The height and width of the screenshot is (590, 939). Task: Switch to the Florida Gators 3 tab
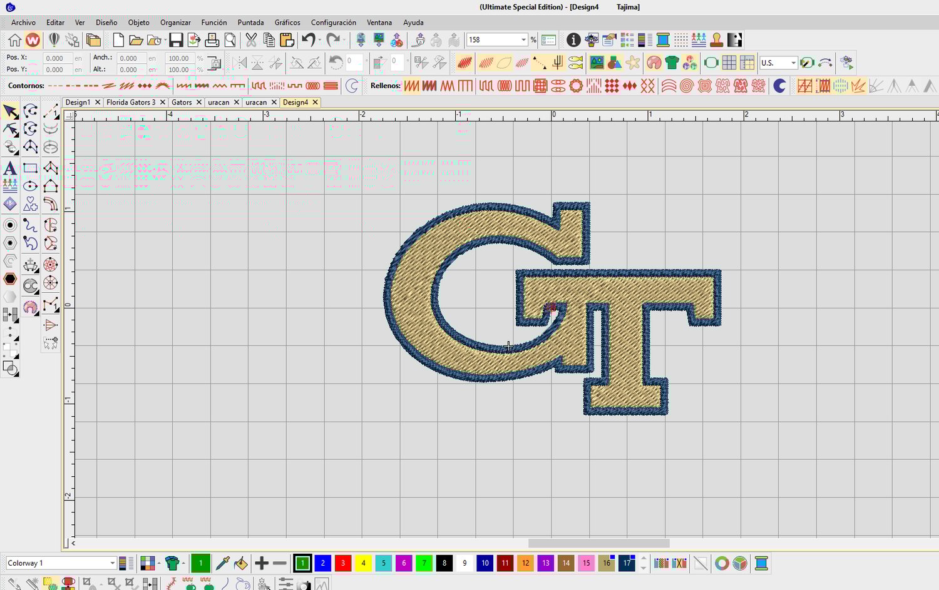(131, 102)
